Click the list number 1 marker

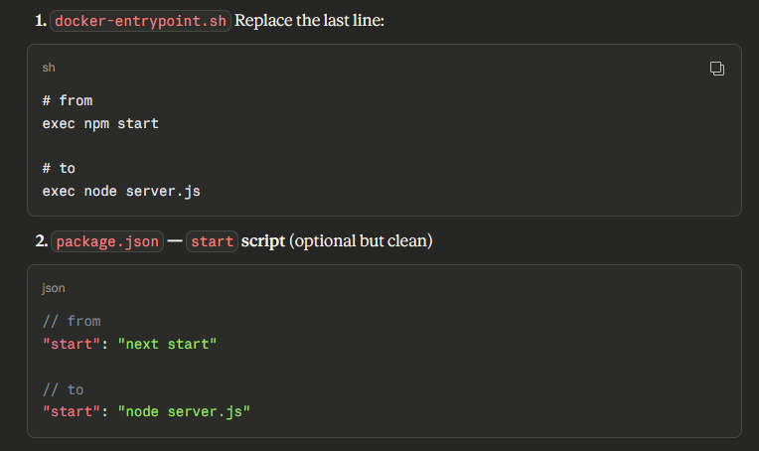pyautogui.click(x=41, y=21)
